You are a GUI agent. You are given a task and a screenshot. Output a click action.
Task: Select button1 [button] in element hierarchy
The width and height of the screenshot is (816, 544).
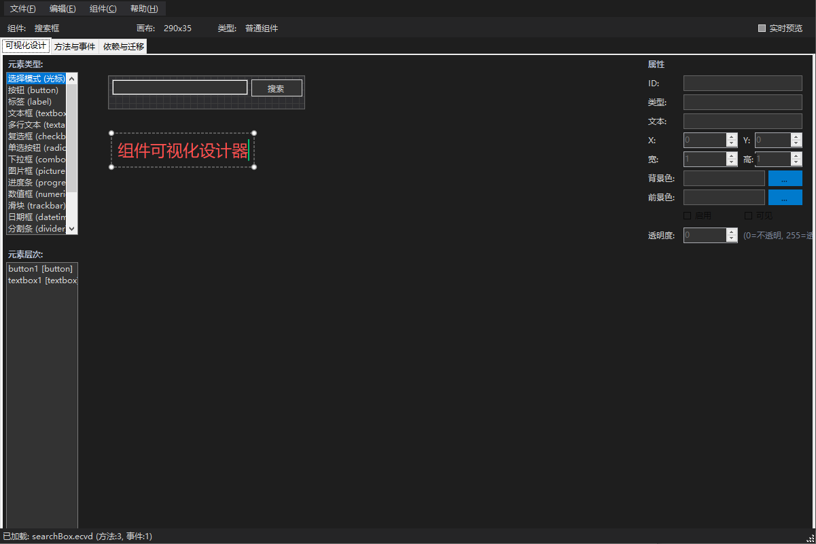(41, 269)
